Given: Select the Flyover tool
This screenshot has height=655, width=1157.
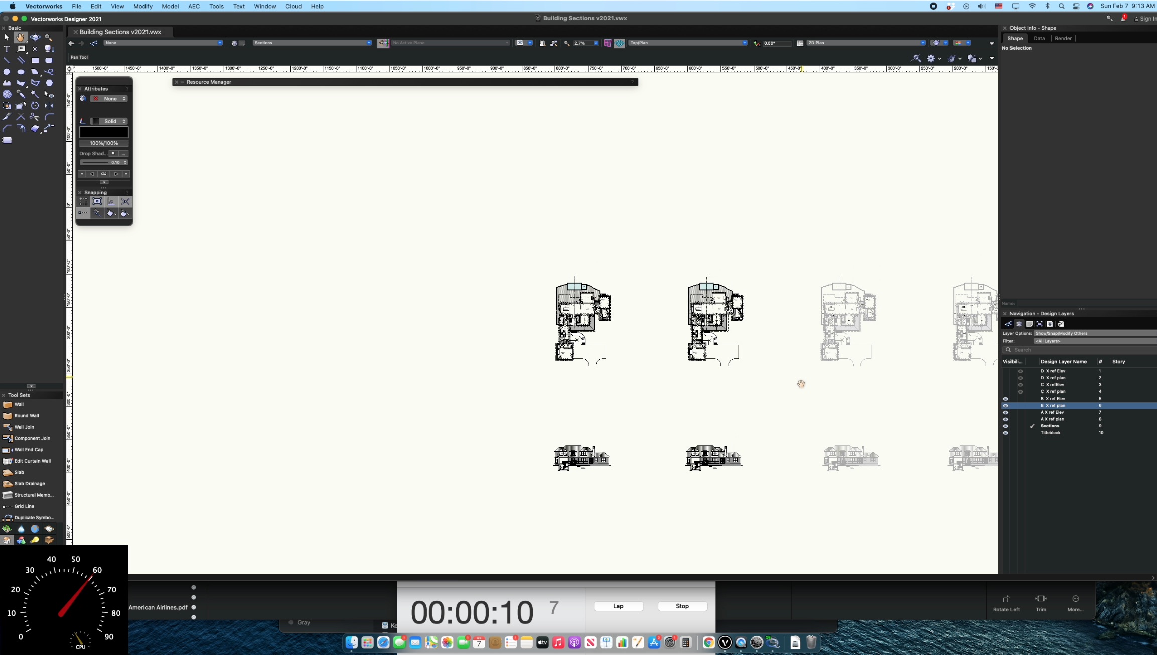Looking at the screenshot, I should tap(35, 38).
